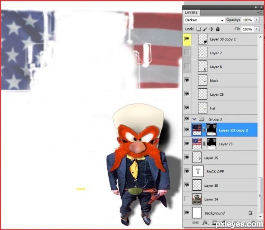This screenshot has width=265, height=230.
Task: Click the Layer 8 thumbnail
Action: tap(202, 66)
